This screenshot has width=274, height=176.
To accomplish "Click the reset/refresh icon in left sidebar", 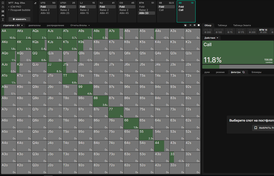I will (3, 7).
